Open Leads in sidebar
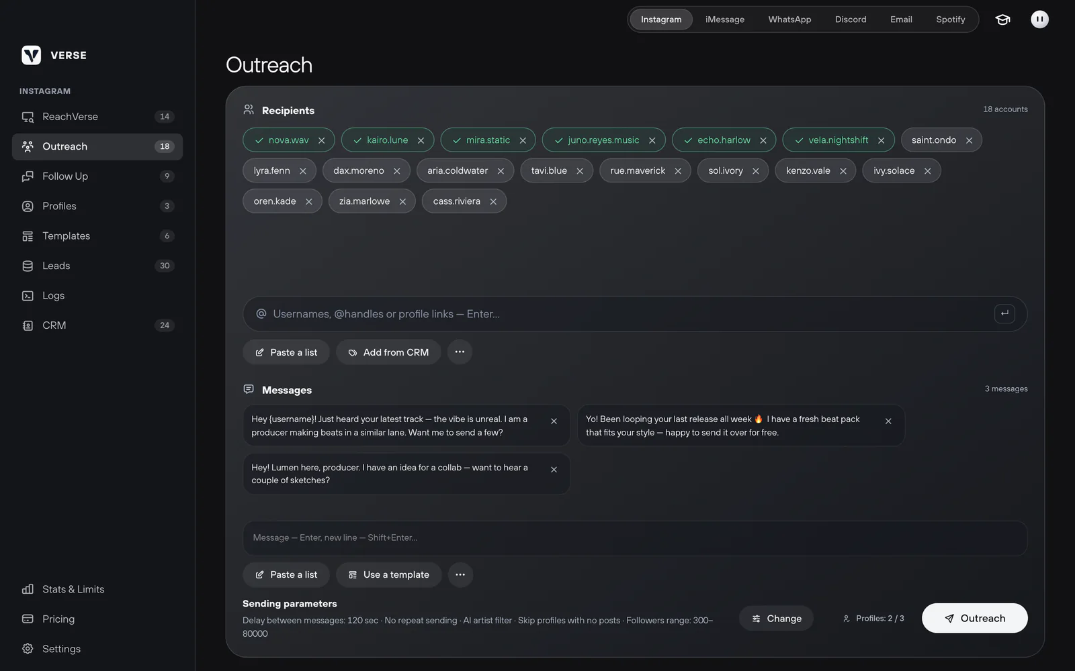 pos(97,266)
